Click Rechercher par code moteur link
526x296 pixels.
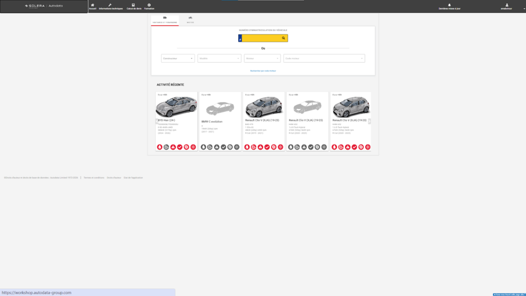pyautogui.click(x=263, y=71)
